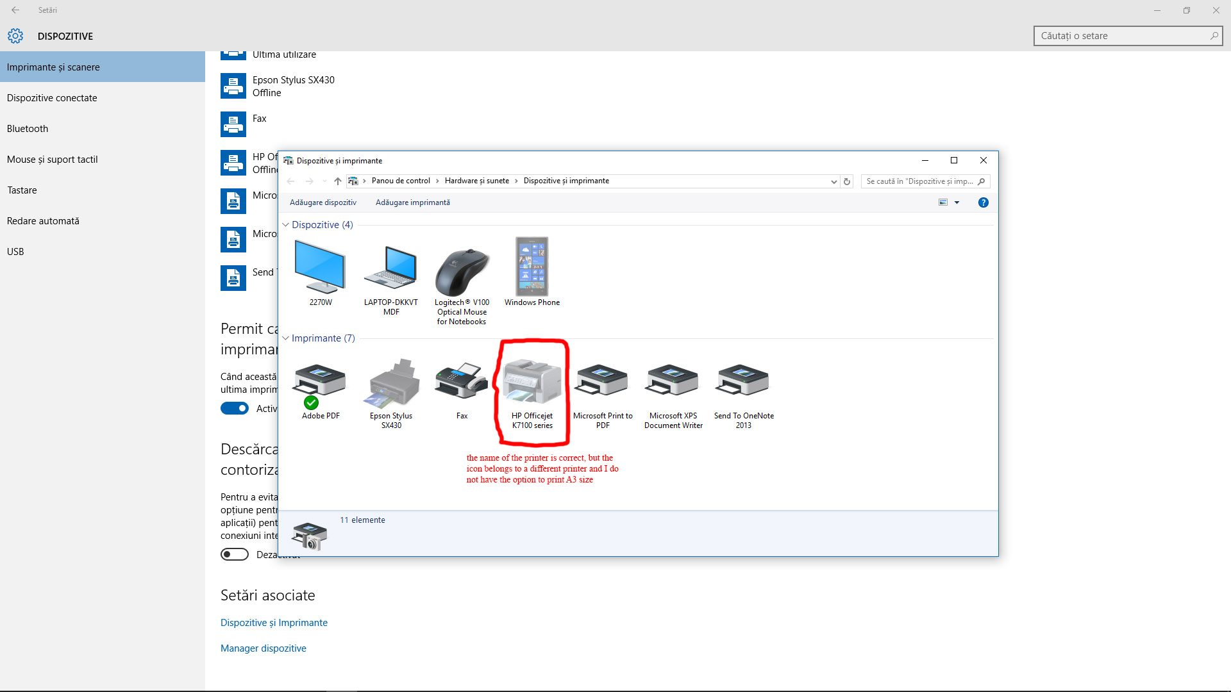Open the help button in Dispozitive și imprimante
This screenshot has height=692, width=1231.
[x=983, y=202]
